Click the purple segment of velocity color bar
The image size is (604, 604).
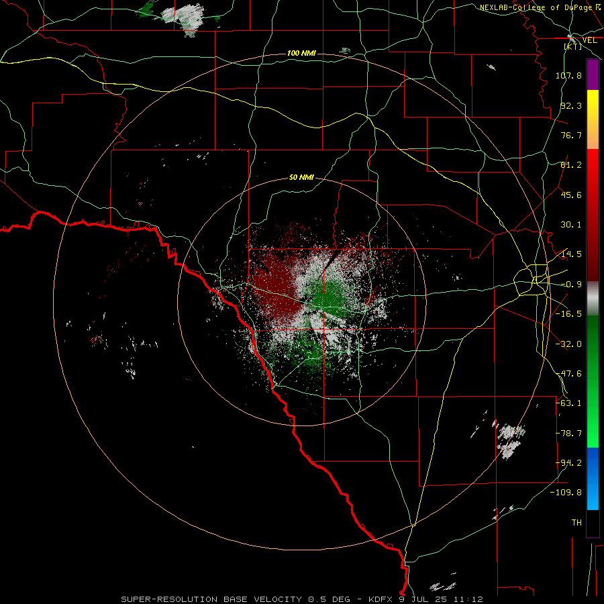pyautogui.click(x=593, y=75)
